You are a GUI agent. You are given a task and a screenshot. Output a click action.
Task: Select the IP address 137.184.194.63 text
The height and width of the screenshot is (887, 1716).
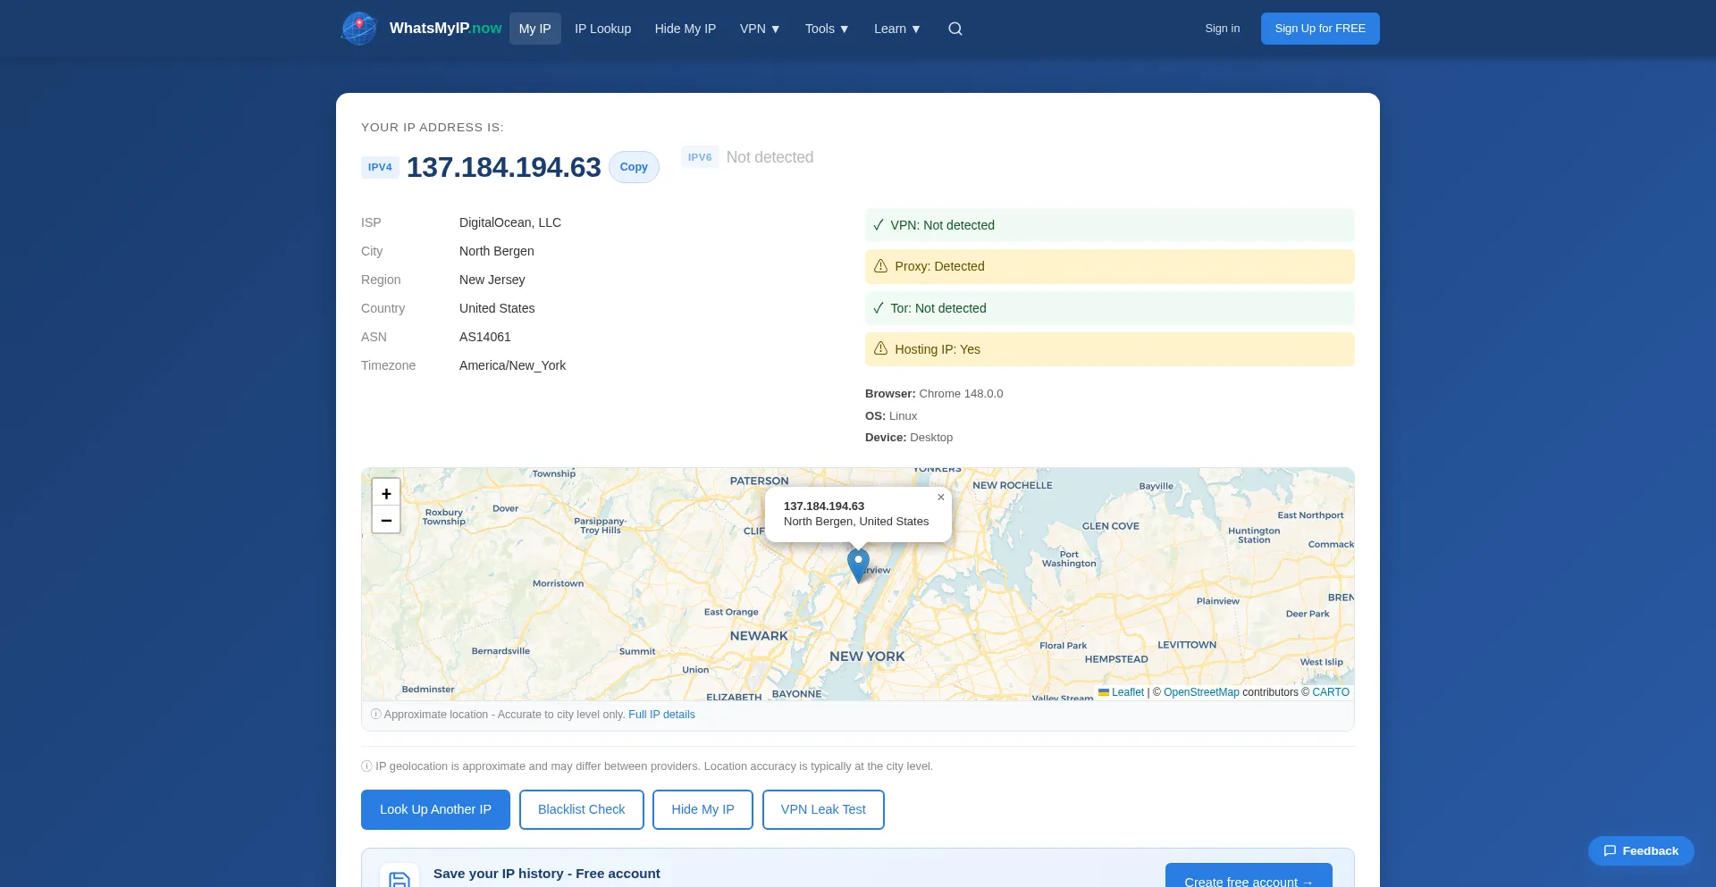click(x=504, y=167)
